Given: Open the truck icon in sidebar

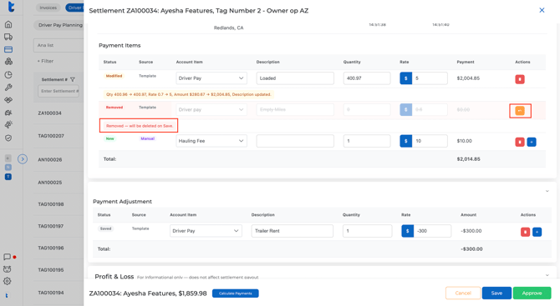Looking at the screenshot, I should click(x=8, y=37).
